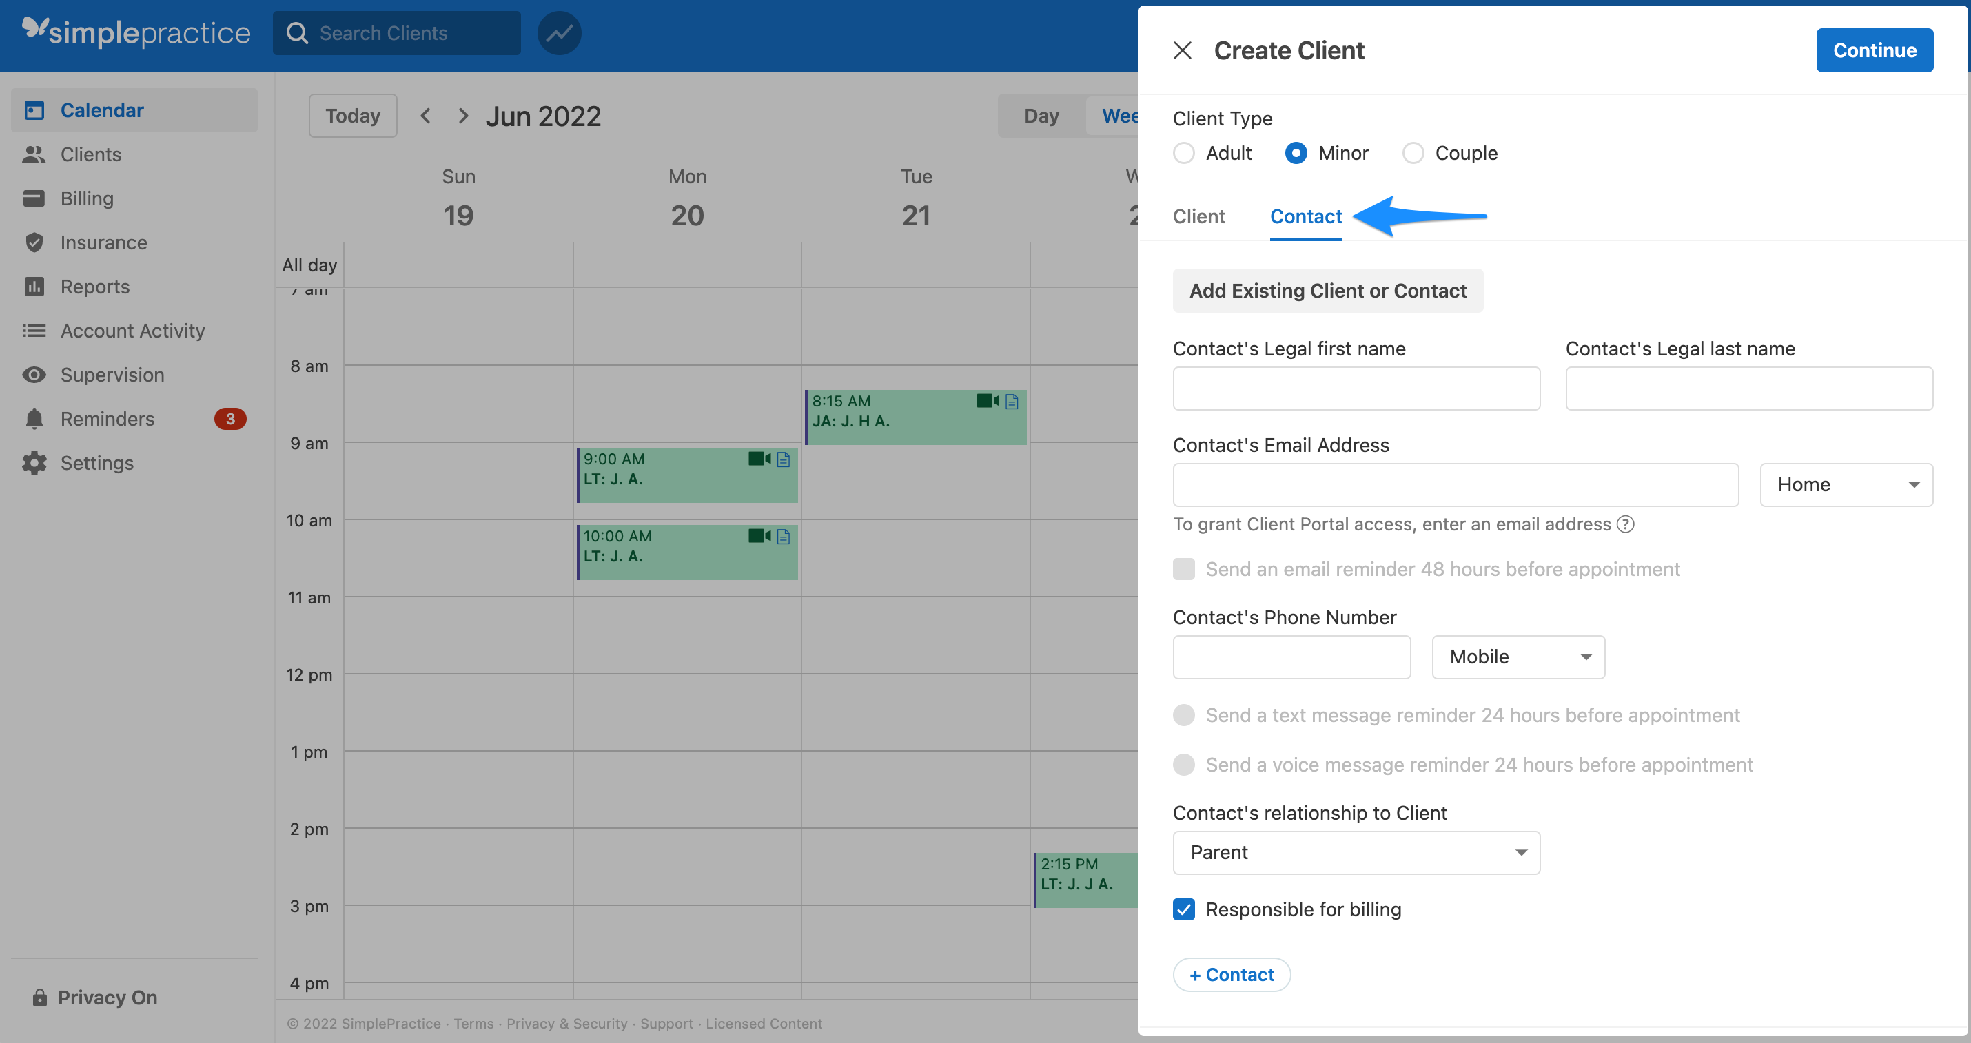Click the search magnifier icon
Screen dimensions: 1971x1043
(297, 33)
